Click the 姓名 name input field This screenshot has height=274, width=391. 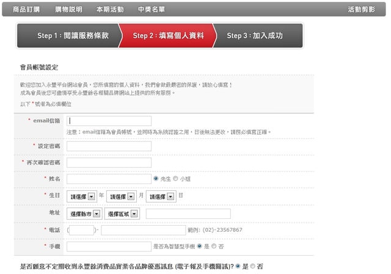(x=109, y=179)
